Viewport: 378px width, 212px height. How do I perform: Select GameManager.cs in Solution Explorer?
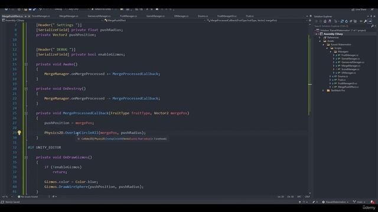pos(350,59)
